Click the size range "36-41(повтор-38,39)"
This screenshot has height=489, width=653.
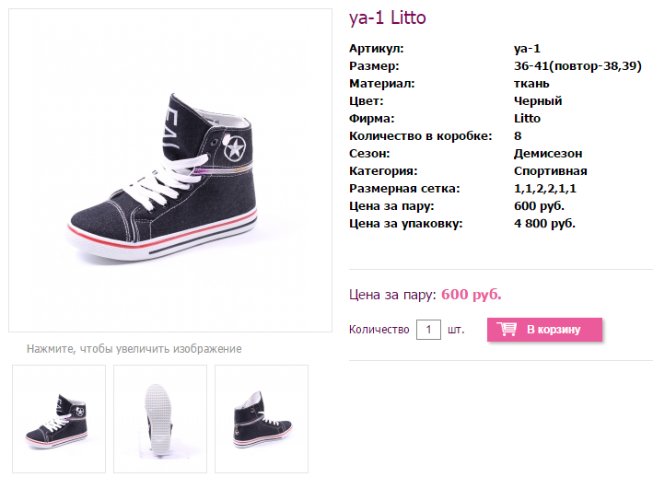pyautogui.click(x=577, y=66)
